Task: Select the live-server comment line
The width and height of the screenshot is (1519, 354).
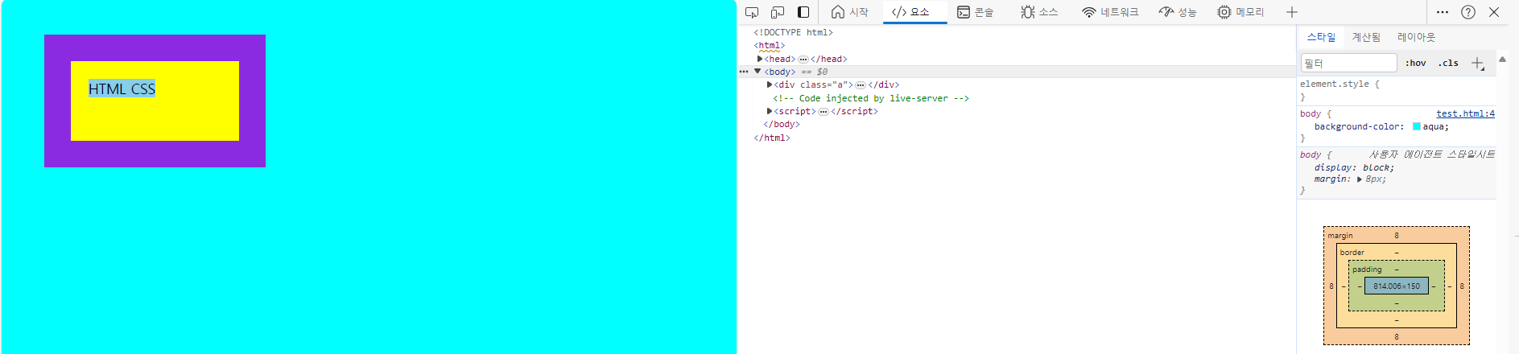Action: (871, 98)
